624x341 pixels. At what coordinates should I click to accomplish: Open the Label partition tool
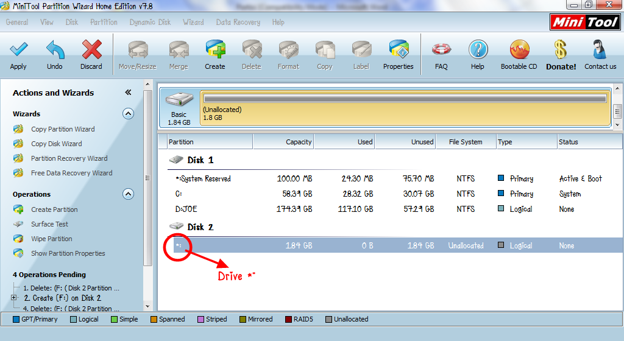(x=361, y=55)
